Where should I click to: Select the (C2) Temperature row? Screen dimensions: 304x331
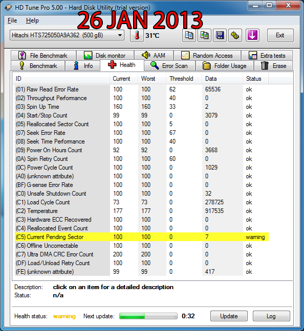[x=142, y=211]
